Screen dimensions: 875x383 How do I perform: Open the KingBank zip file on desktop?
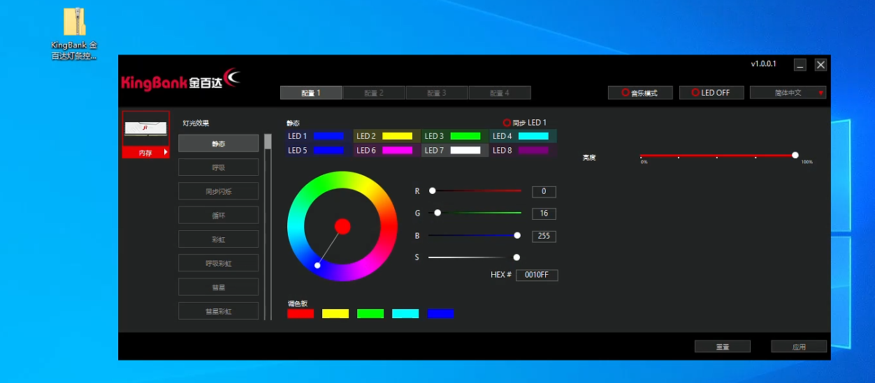click(x=74, y=22)
